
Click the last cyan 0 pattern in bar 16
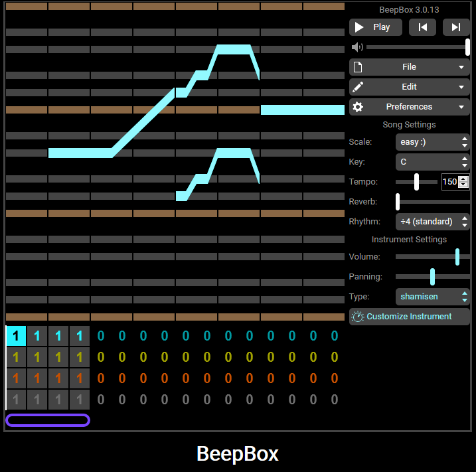tap(335, 336)
